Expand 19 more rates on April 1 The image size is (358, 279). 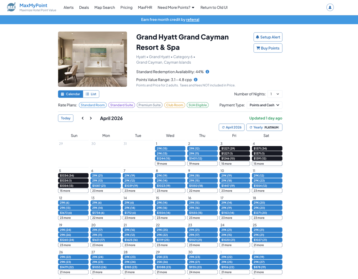(x=170, y=164)
